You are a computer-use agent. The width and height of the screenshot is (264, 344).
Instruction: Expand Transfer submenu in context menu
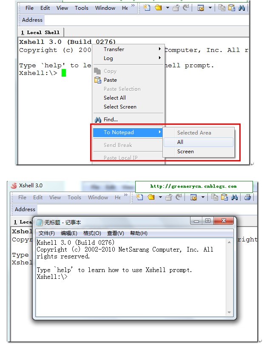pyautogui.click(x=129, y=49)
